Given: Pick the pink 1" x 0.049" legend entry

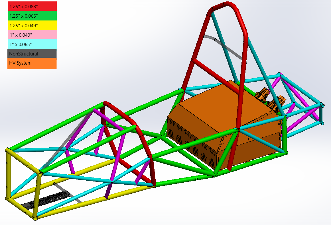Looking at the screenshot, I should pyautogui.click(x=32, y=35).
